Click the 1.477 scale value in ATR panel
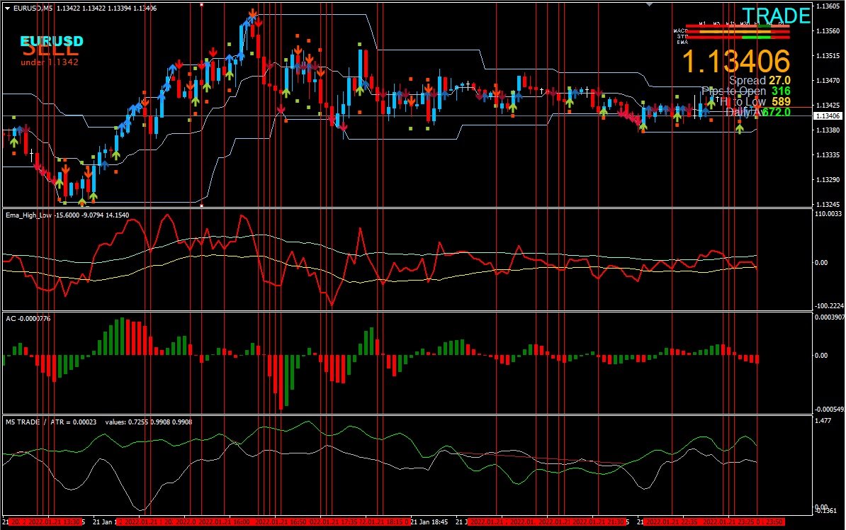Viewport: 846px width, 530px height. click(x=823, y=420)
